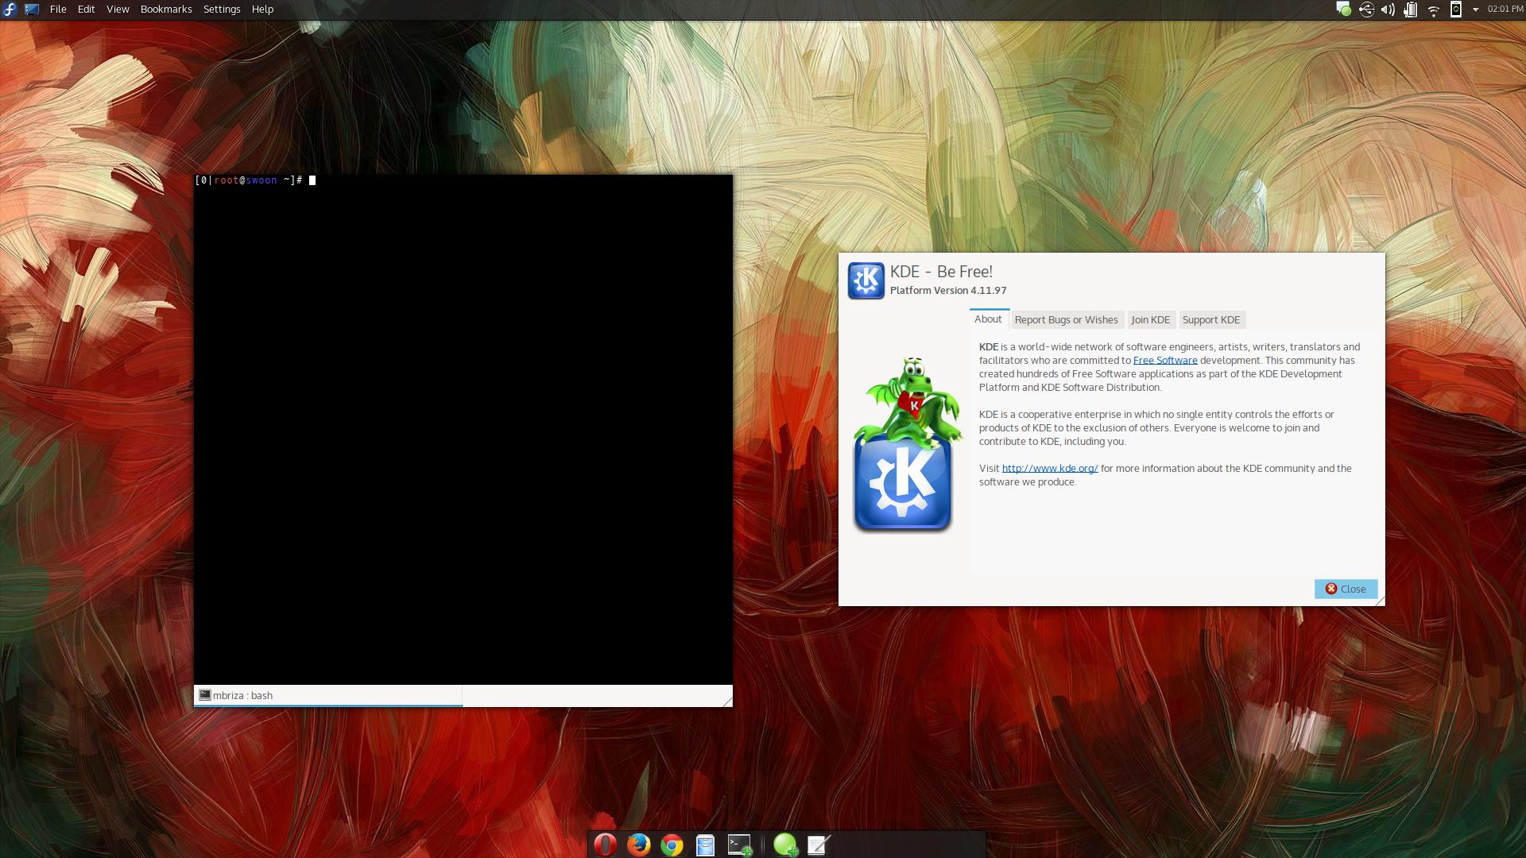Click the green bubble plus dock icon
Screen dimensions: 1526x858
coord(785,844)
